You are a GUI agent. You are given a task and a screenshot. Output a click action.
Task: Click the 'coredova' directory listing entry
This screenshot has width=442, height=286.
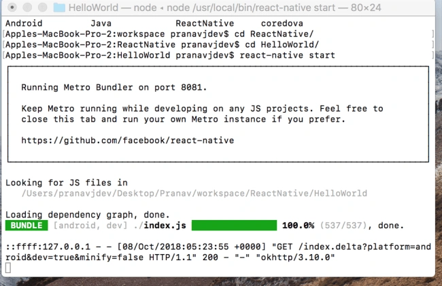tap(282, 23)
